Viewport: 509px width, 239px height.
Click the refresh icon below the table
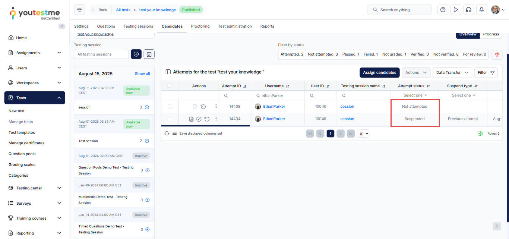click(167, 133)
